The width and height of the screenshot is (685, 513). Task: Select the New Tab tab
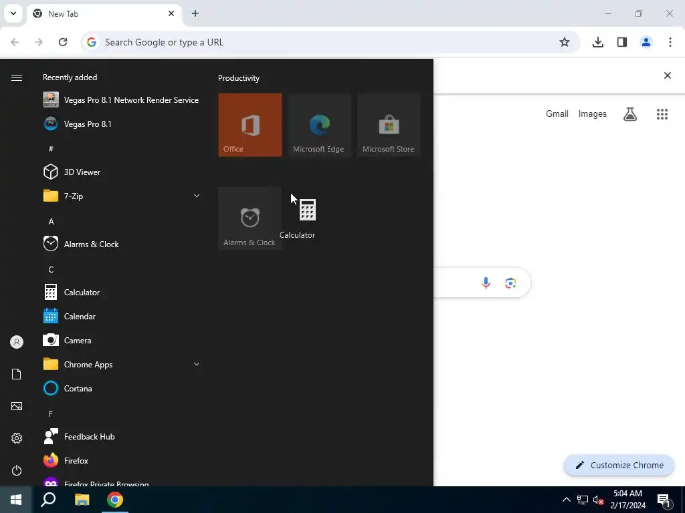[x=104, y=13]
